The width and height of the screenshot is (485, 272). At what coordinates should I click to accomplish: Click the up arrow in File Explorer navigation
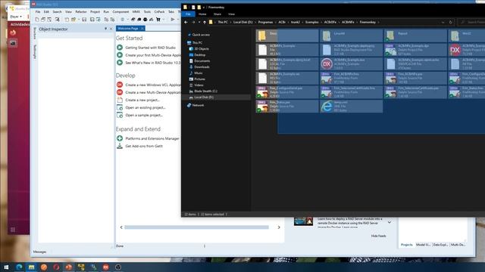click(205, 22)
